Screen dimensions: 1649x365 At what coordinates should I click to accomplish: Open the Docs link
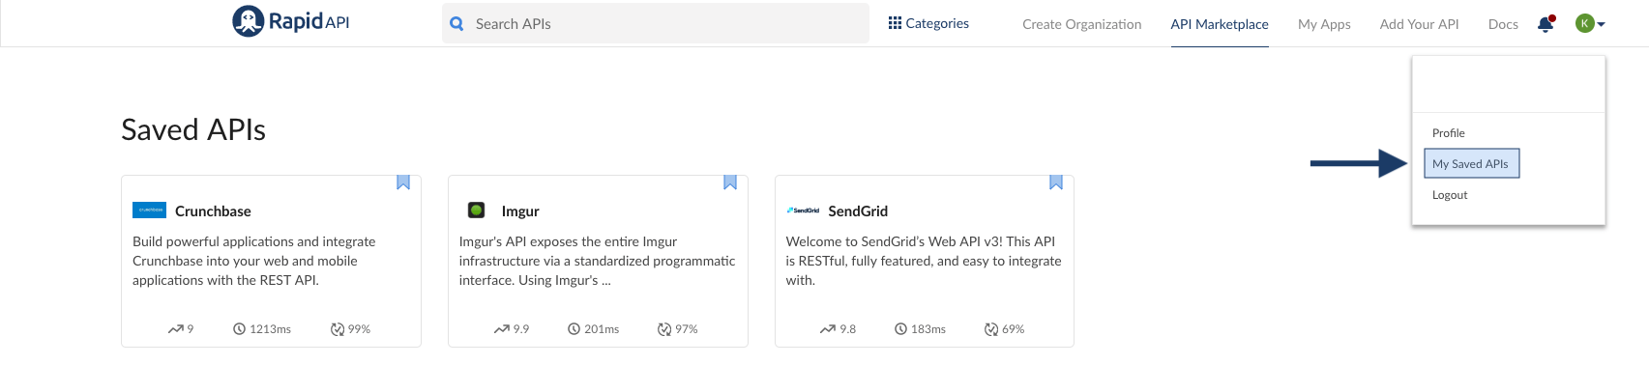pos(1503,24)
